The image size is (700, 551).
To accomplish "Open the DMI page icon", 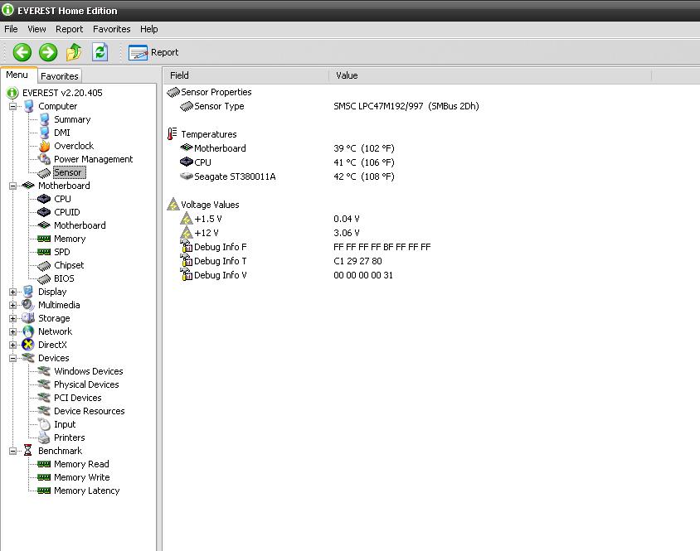I will [44, 133].
